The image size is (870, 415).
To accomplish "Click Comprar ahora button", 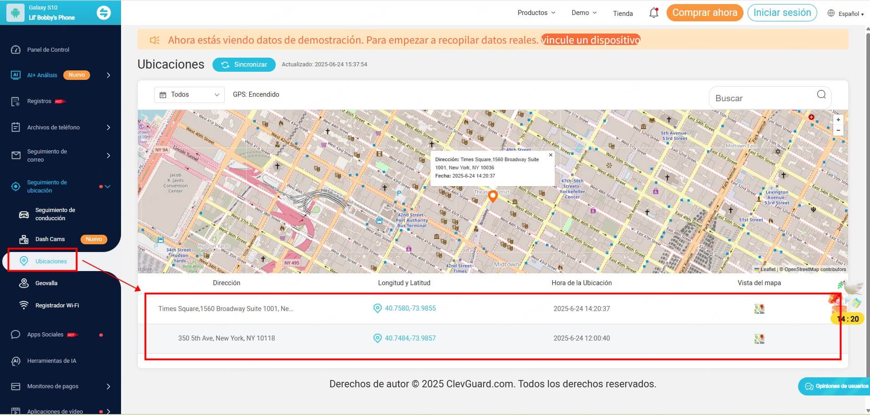I will [x=704, y=13].
